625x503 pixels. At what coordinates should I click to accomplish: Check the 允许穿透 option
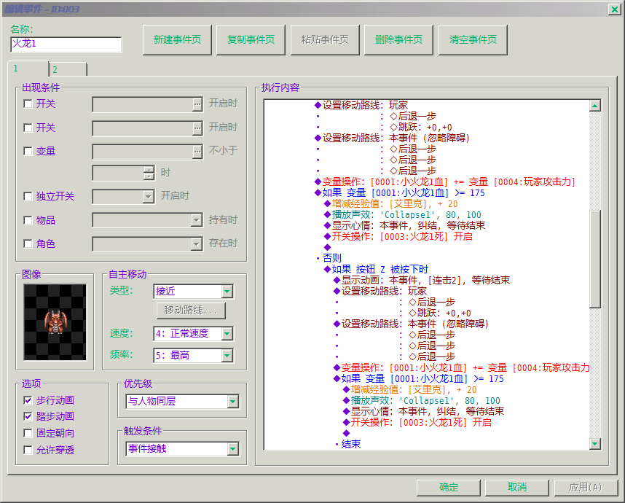[x=28, y=451]
